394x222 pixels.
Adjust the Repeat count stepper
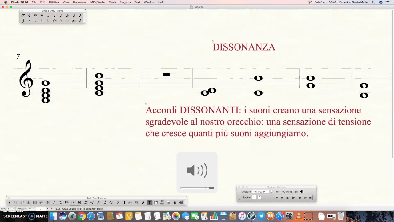point(259,197)
